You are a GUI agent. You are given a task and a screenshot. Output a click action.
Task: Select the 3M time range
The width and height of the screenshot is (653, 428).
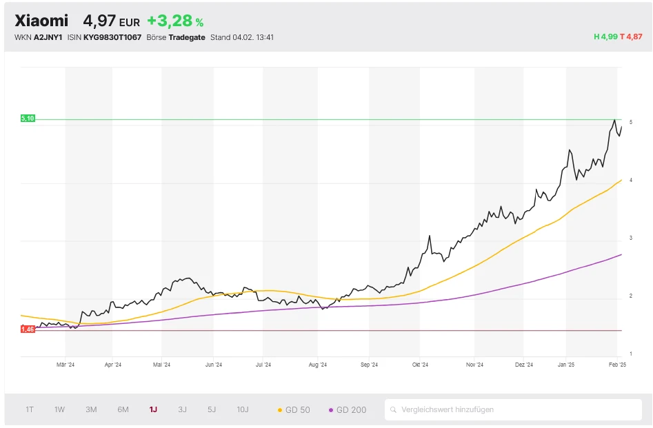pyautogui.click(x=91, y=409)
